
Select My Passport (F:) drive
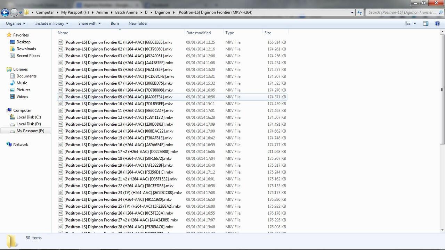30,131
